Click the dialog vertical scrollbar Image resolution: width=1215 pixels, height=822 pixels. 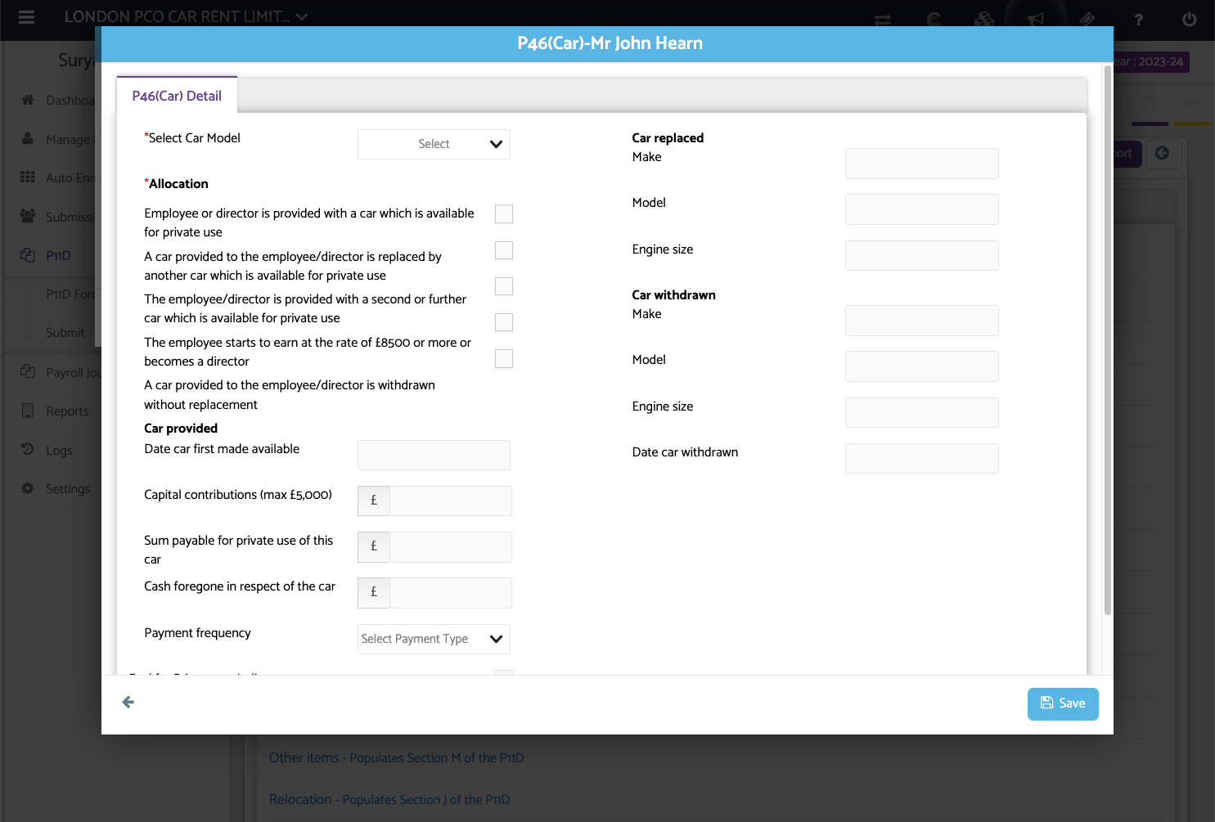coord(1108,339)
